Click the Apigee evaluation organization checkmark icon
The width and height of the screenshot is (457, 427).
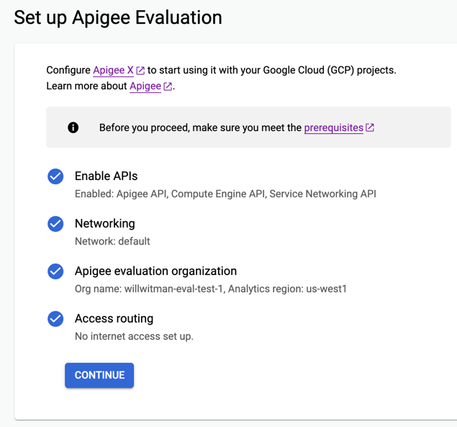tap(55, 271)
